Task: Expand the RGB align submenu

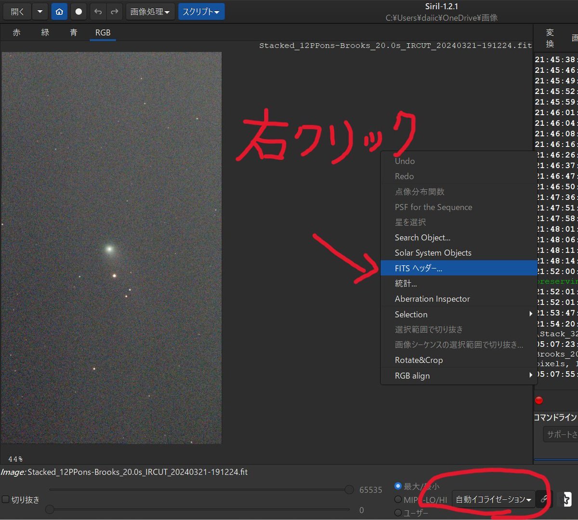Action: point(459,375)
